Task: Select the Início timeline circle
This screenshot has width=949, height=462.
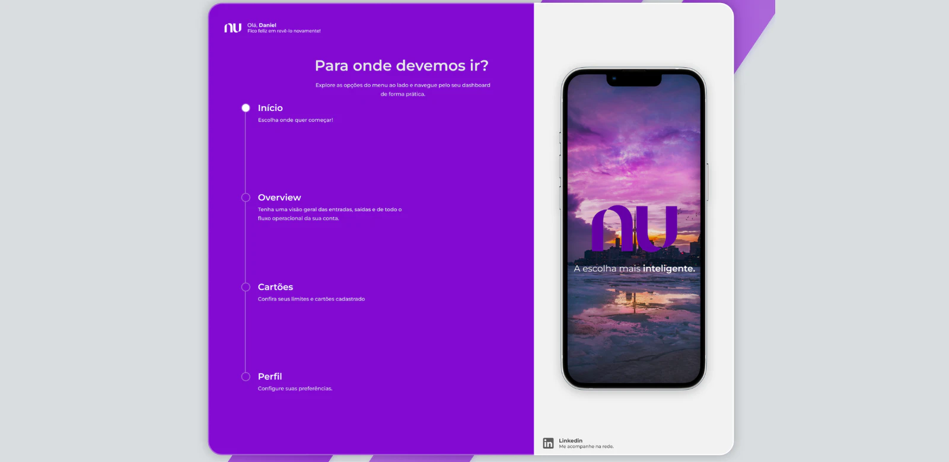Action: 246,108
